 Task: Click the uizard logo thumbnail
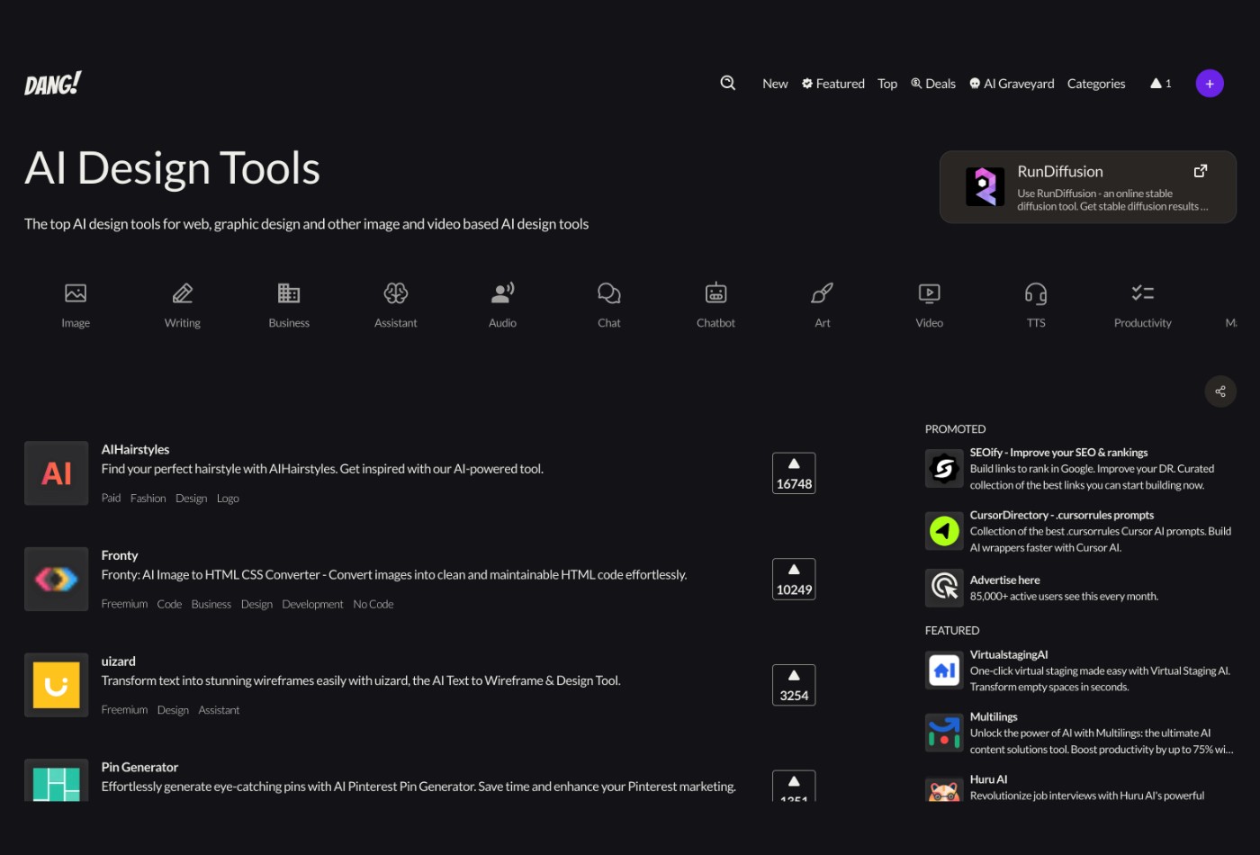click(x=56, y=685)
